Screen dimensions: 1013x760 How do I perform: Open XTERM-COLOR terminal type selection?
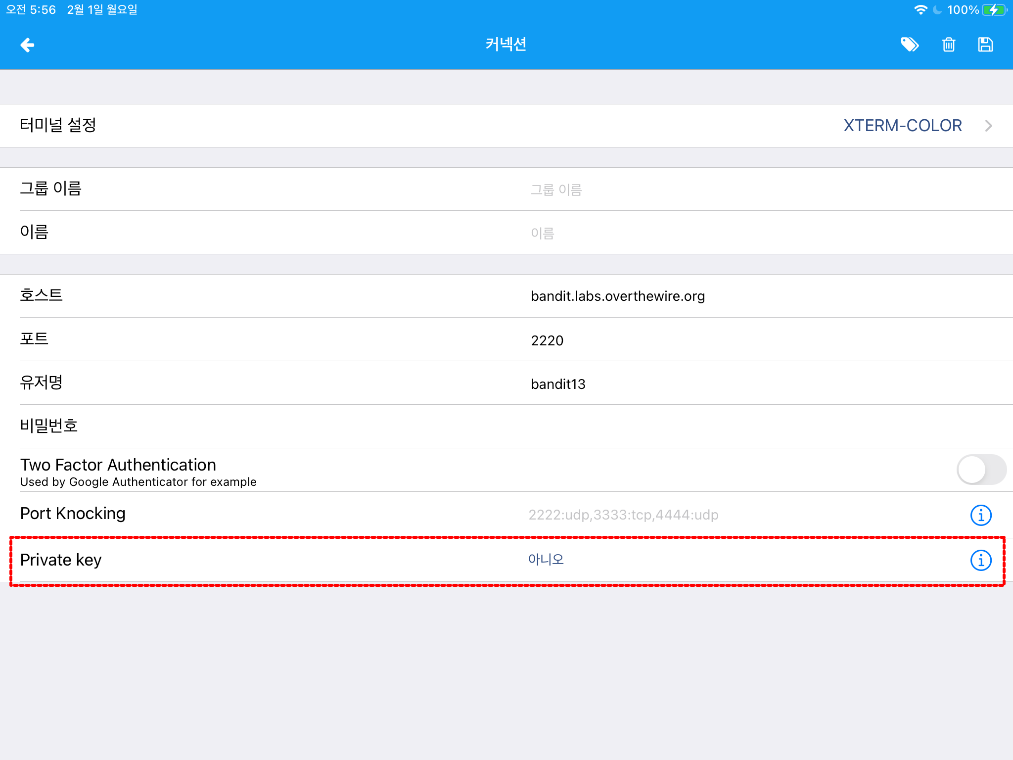coord(902,126)
